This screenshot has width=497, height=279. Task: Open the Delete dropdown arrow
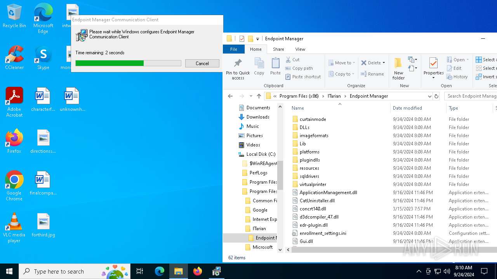tap(384, 63)
